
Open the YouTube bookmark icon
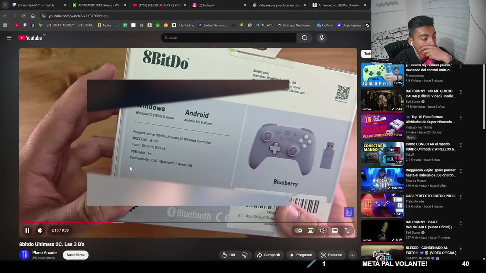pos(17,25)
